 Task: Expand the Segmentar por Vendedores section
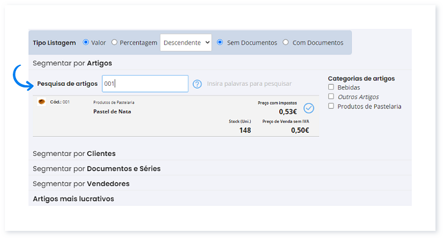click(x=81, y=183)
